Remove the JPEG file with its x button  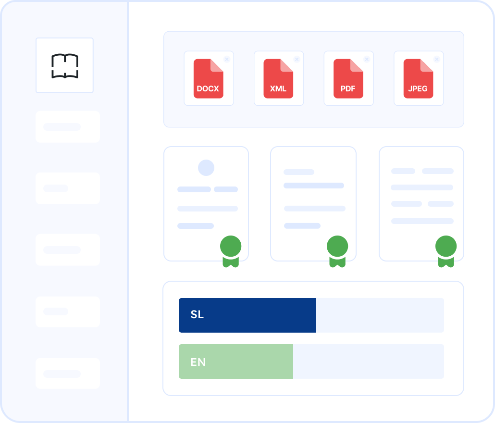click(436, 59)
